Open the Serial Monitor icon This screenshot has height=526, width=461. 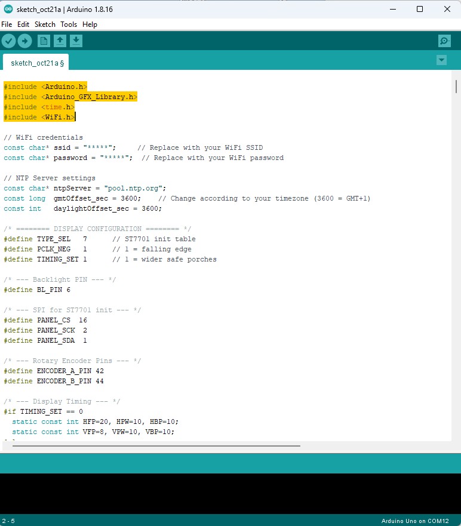coord(444,41)
